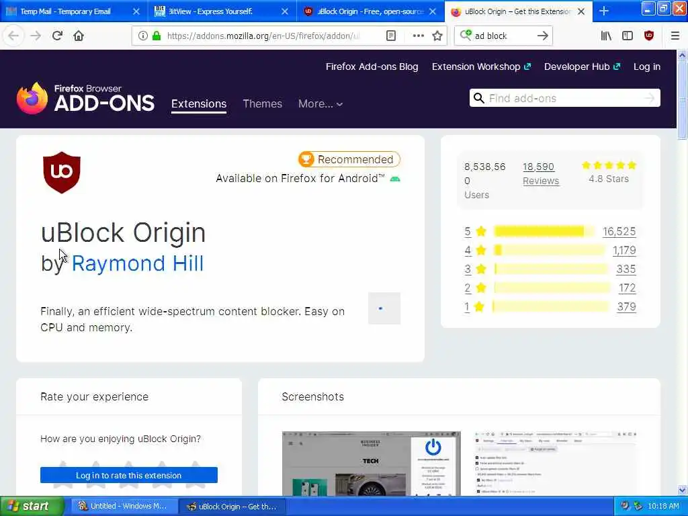Show site information icon in address bar
This screenshot has height=516, width=688.
[x=142, y=36]
